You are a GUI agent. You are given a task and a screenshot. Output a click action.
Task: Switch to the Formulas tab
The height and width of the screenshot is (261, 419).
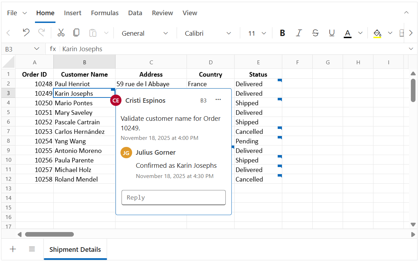click(x=105, y=13)
